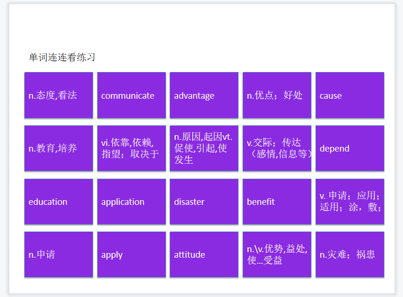Click the 'n.态度,看法' definition card
Viewport: 403px width, 297px height.
pyautogui.click(x=58, y=95)
